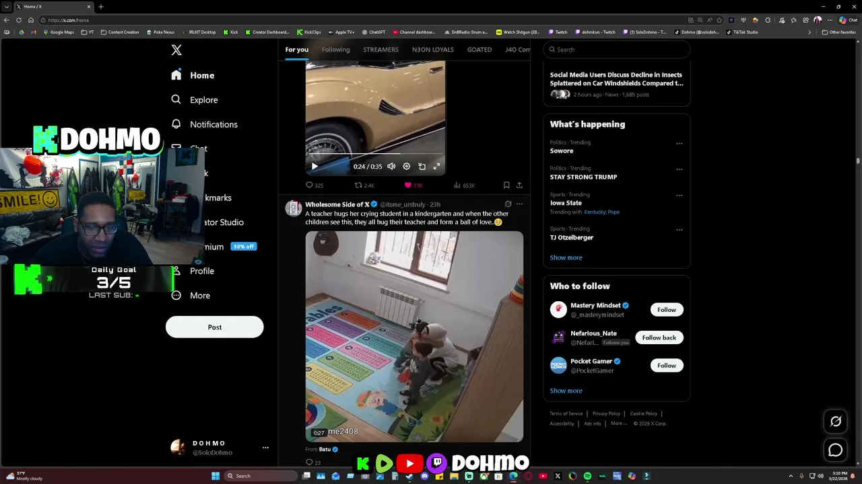The height and width of the screenshot is (484, 862).
Task: Open Explore with the magnifier icon
Action: (194, 99)
